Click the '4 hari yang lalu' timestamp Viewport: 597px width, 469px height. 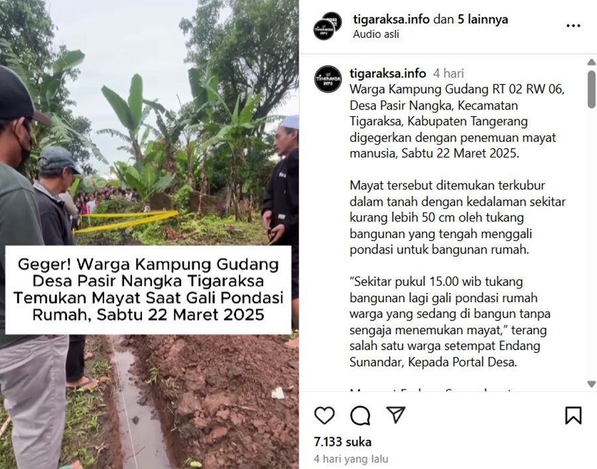click(351, 459)
